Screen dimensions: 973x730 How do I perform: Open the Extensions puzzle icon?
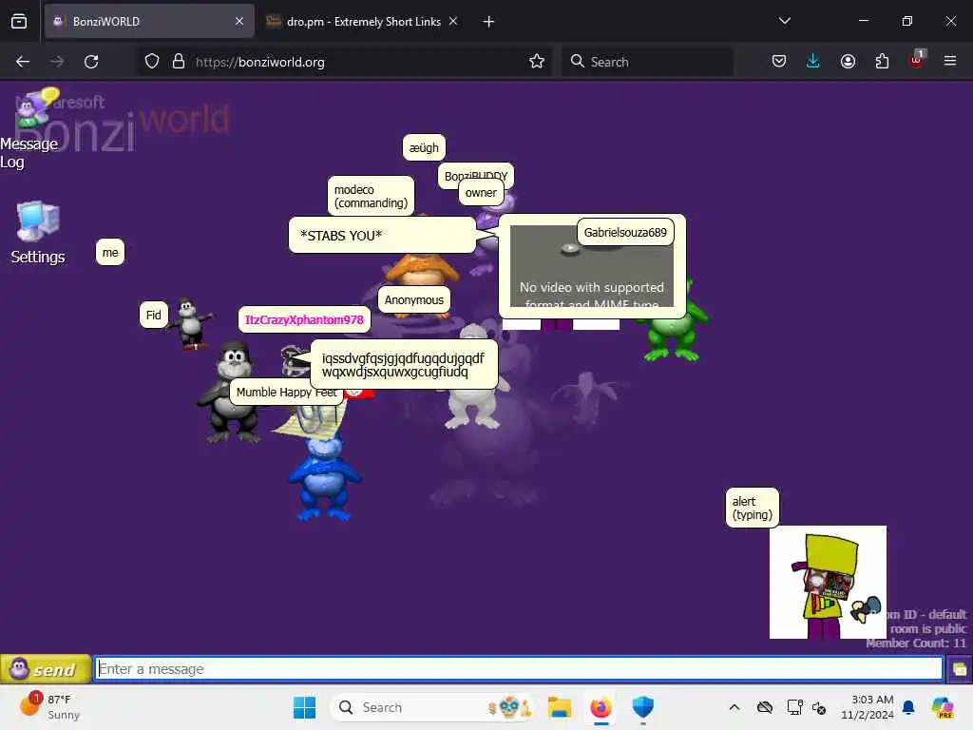tap(882, 61)
